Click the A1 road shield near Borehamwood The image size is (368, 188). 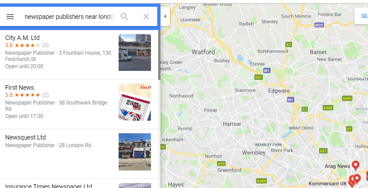(288, 44)
